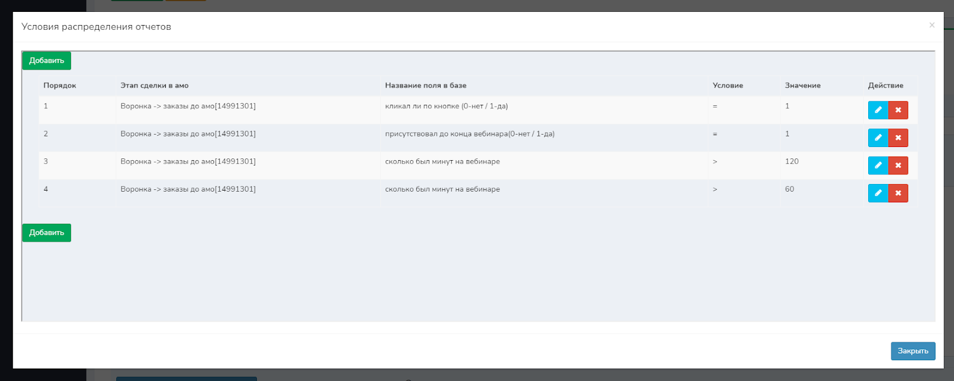Edit row 2 condition using pencil icon
The width and height of the screenshot is (954, 381).
[x=878, y=138]
